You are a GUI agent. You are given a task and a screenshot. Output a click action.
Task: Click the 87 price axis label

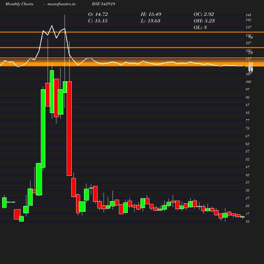click(x=248, y=105)
